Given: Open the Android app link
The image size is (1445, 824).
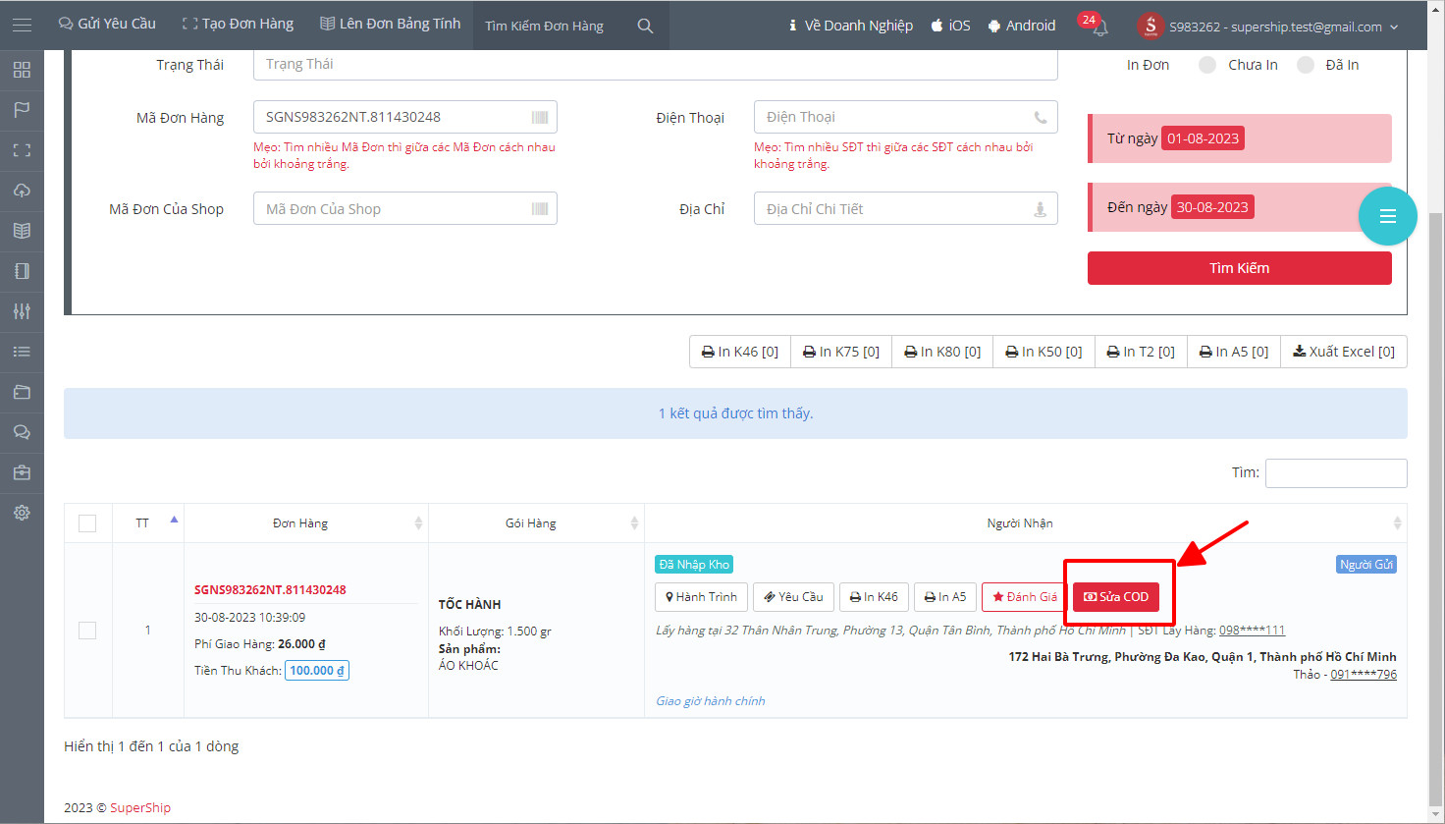Looking at the screenshot, I should (1022, 26).
